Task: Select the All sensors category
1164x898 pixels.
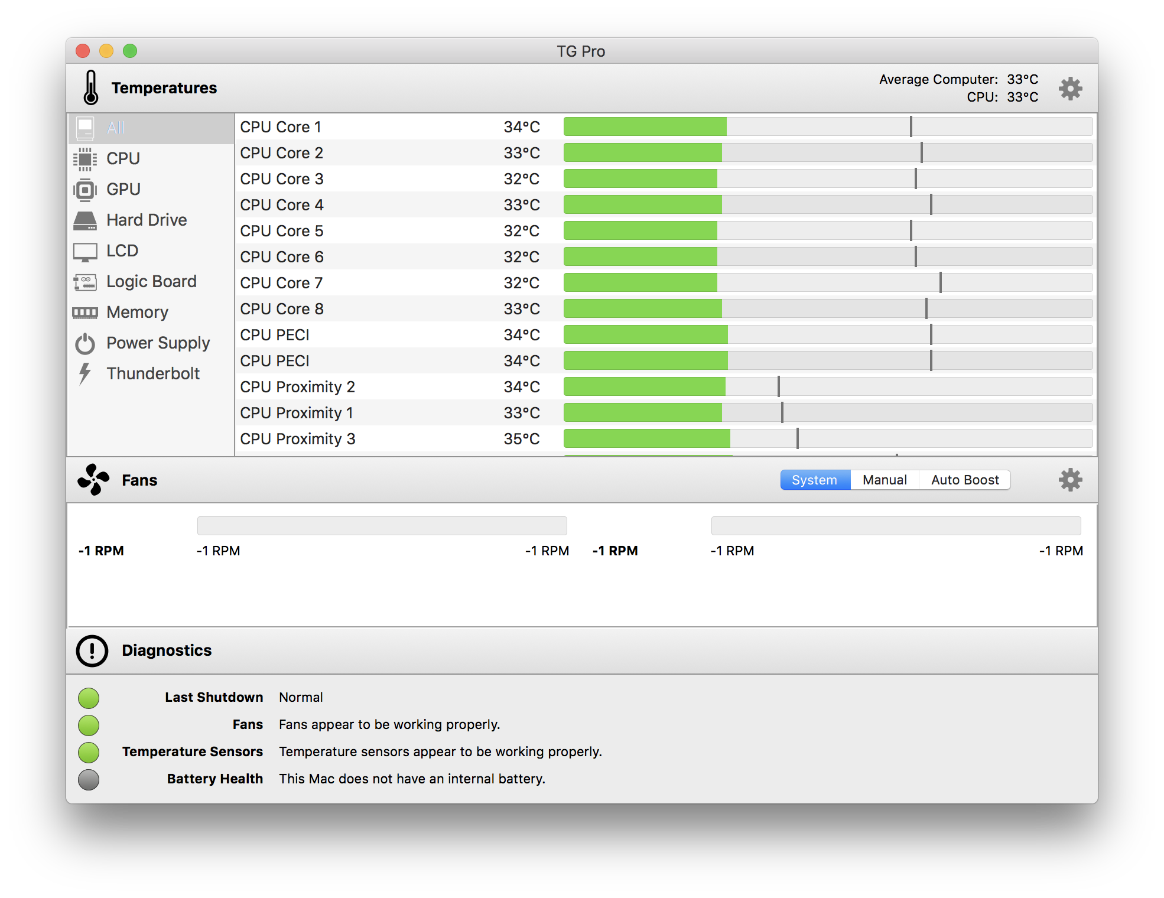Action: 116,128
